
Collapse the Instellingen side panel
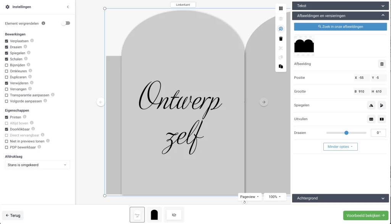pos(68,7)
